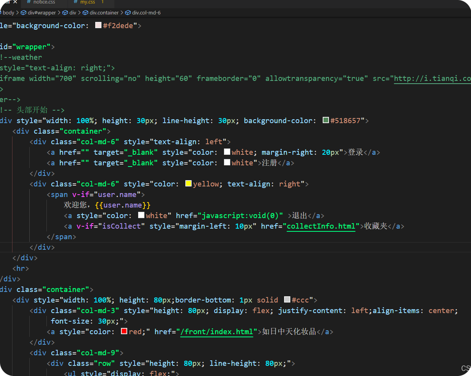The image size is (471, 376).
Task: Click the div#wrapper breadcrumb cube icon
Action: coord(24,13)
